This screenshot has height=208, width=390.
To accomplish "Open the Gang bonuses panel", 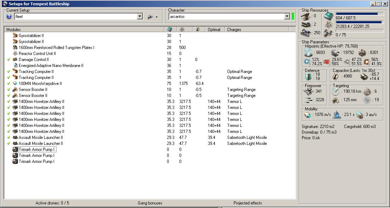I will pyautogui.click(x=150, y=203).
